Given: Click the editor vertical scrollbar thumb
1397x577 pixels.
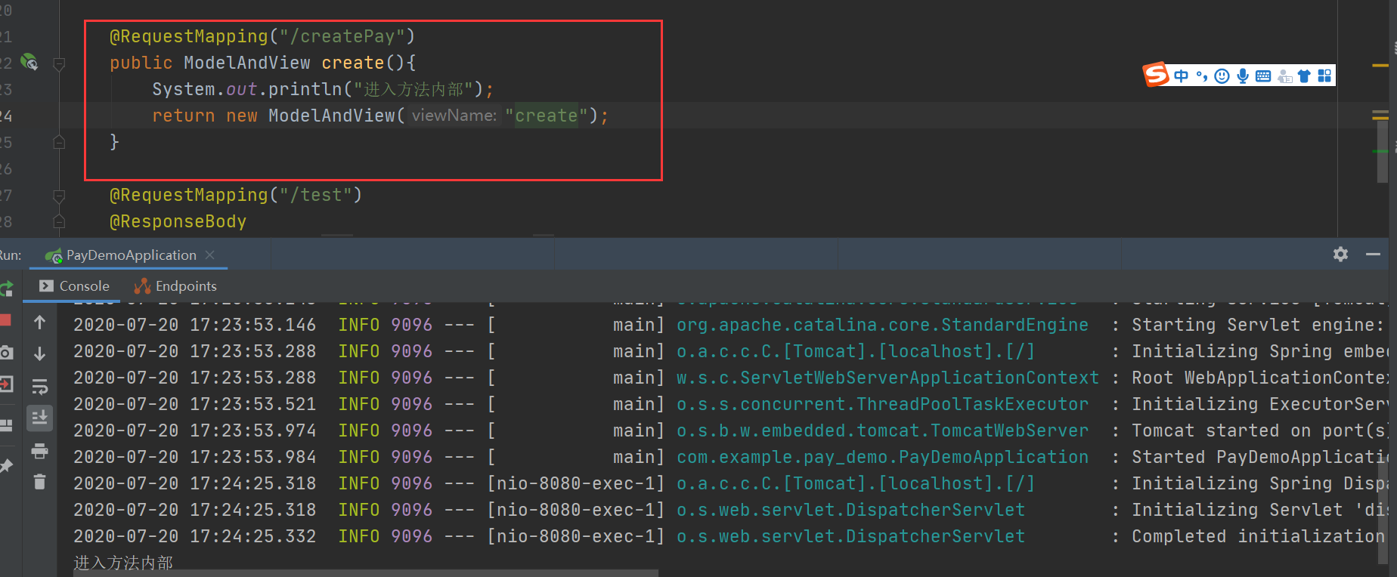Looking at the screenshot, I should click(1383, 151).
